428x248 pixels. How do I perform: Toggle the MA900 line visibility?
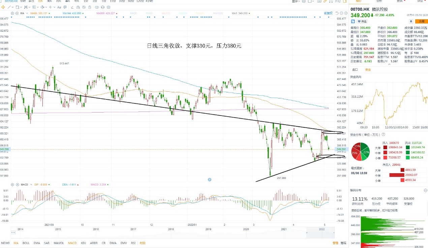107,13
